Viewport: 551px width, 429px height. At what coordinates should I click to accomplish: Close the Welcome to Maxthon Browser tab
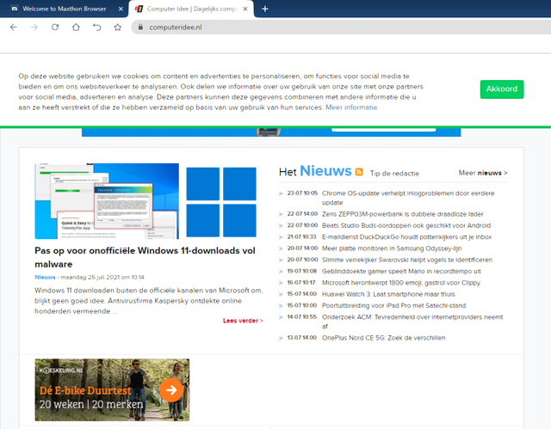[x=121, y=9]
